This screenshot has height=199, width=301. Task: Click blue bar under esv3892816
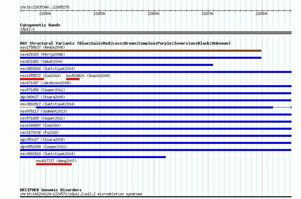tap(156, 72)
